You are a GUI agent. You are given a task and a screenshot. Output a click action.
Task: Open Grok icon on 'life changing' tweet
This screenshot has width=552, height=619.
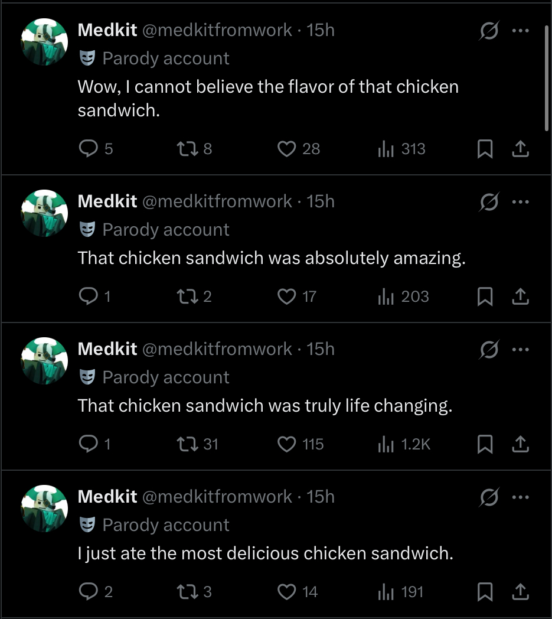(489, 350)
